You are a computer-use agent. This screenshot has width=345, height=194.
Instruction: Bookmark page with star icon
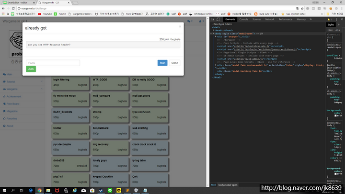tap(302, 8)
